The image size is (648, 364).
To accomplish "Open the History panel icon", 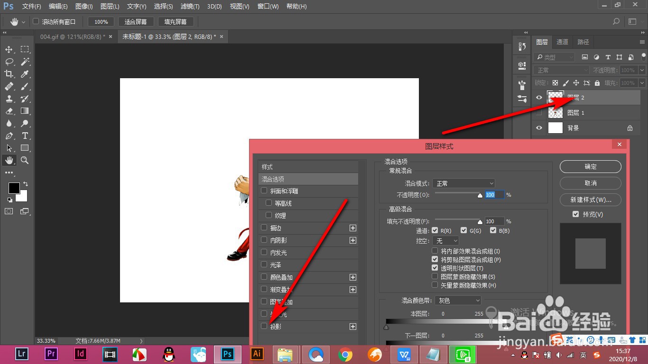I will coord(522,46).
